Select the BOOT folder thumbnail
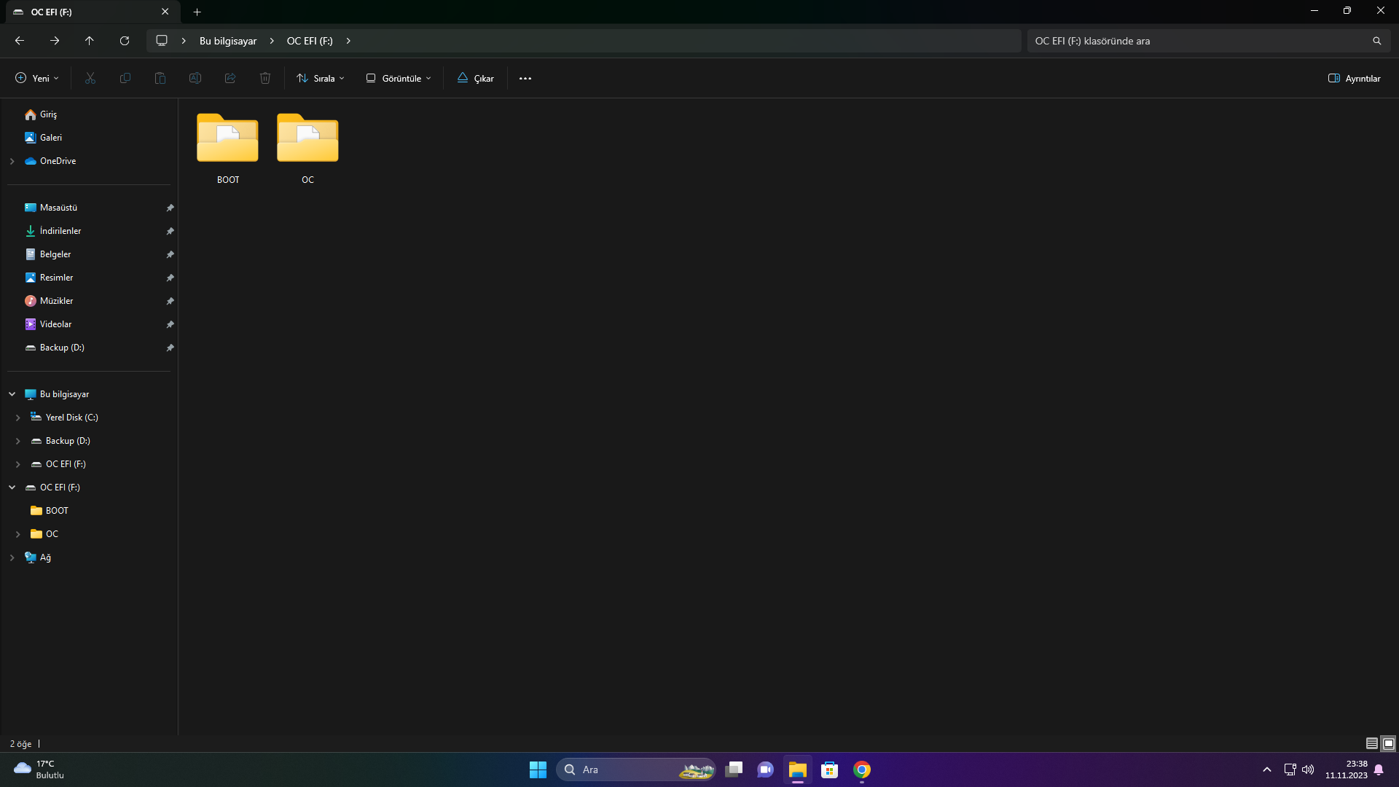Screen dimensions: 1399x787 click(227, 138)
